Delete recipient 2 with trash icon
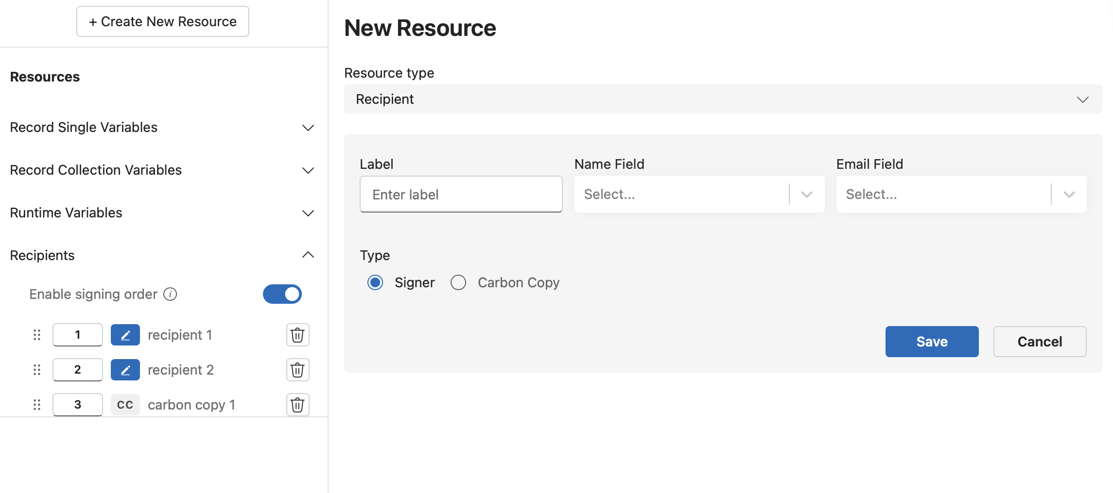This screenshot has width=1113, height=493. click(297, 370)
